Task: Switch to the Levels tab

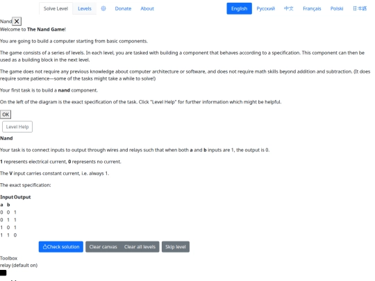Action: (x=85, y=8)
